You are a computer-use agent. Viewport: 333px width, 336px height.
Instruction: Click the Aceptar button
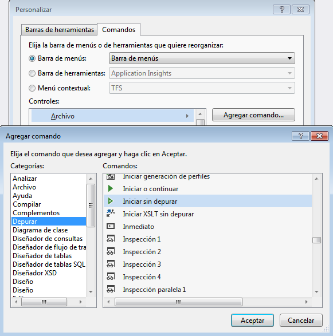pos(252,321)
